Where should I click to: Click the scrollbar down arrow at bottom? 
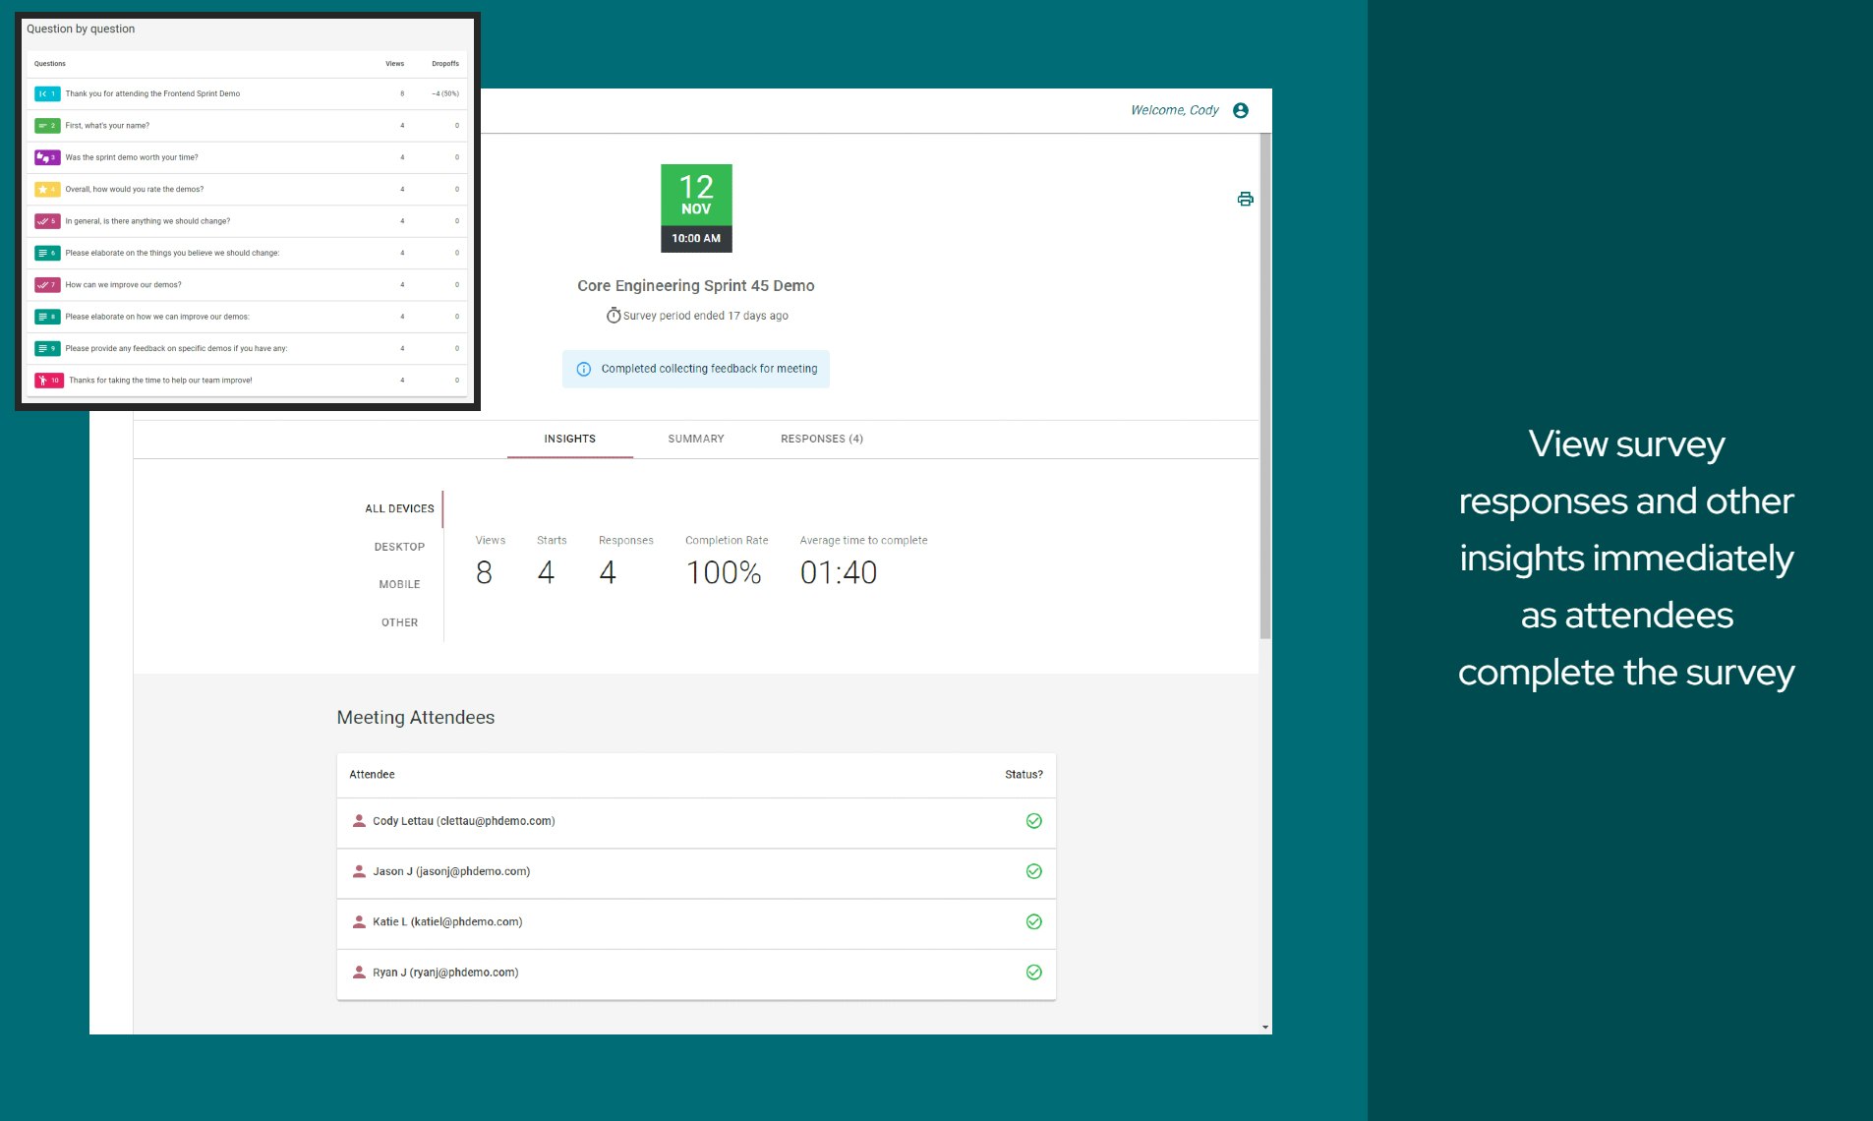[1265, 1028]
